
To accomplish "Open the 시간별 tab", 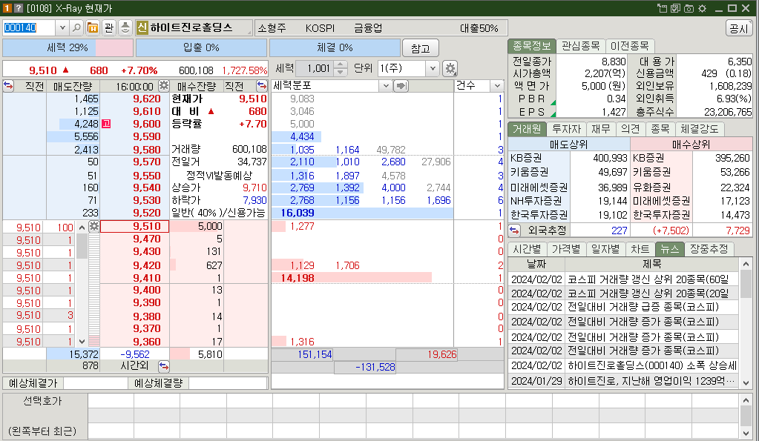I will click(527, 249).
